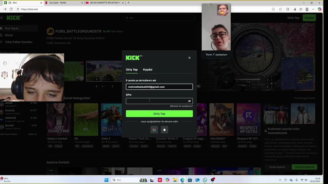Sign in with Google icon button
This screenshot has width=328, height=184.
(x=154, y=130)
